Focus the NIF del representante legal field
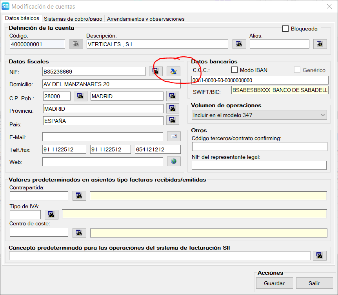This screenshot has height=295, width=338. [259, 165]
